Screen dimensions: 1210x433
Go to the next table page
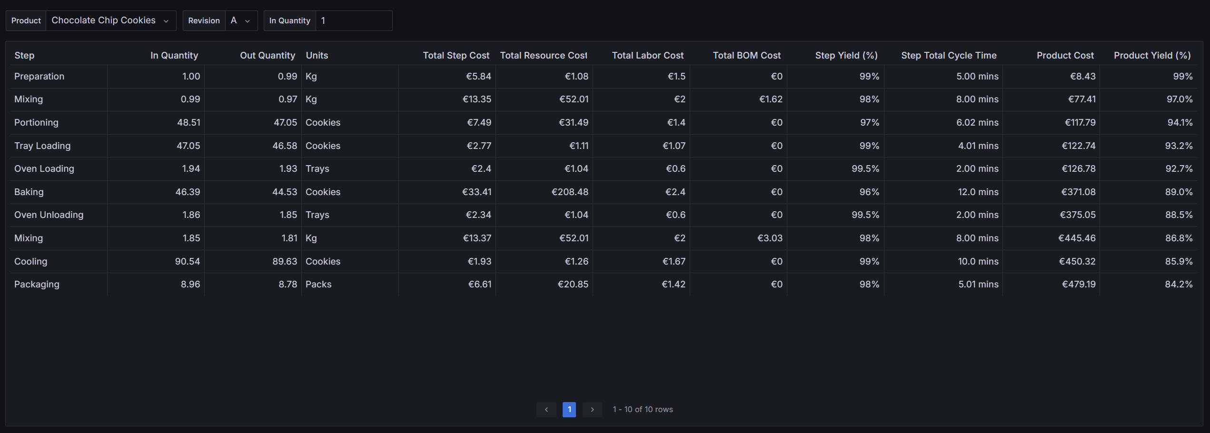click(592, 409)
